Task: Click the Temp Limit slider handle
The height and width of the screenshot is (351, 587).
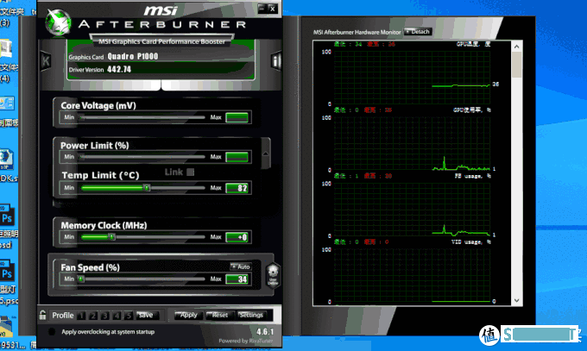Action: pyautogui.click(x=147, y=188)
